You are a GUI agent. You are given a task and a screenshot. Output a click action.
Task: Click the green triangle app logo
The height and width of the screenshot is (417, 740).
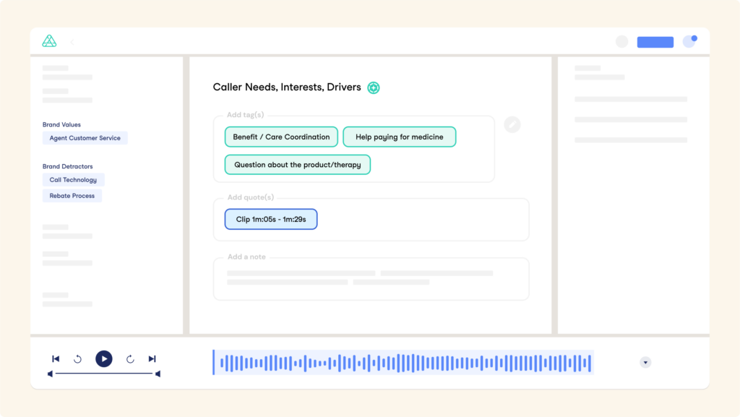click(49, 41)
